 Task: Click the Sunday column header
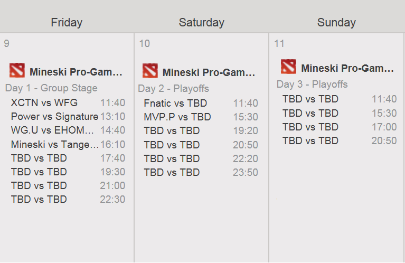336,23
